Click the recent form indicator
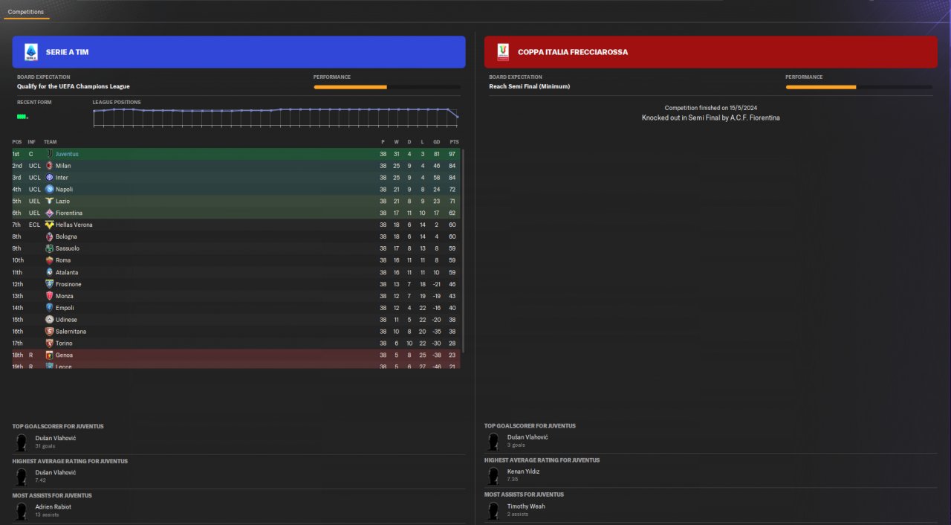The width and height of the screenshot is (951, 525). [x=22, y=117]
